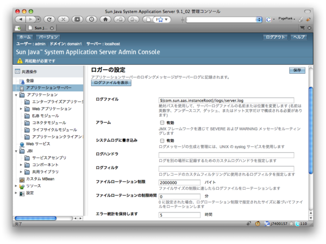This screenshot has width=326, height=244.
Task: Click the cart icon at tab bar right
Action: tap(303, 28)
